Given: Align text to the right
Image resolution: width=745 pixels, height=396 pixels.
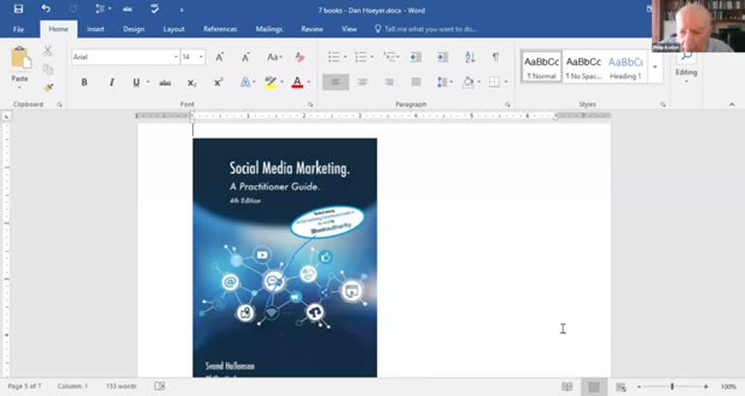Looking at the screenshot, I should [x=389, y=82].
